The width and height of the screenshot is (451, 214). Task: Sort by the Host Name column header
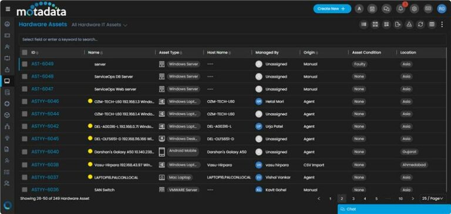(x=219, y=52)
